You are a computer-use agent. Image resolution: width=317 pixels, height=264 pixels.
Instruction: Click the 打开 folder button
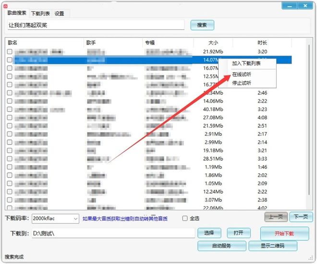(239, 233)
